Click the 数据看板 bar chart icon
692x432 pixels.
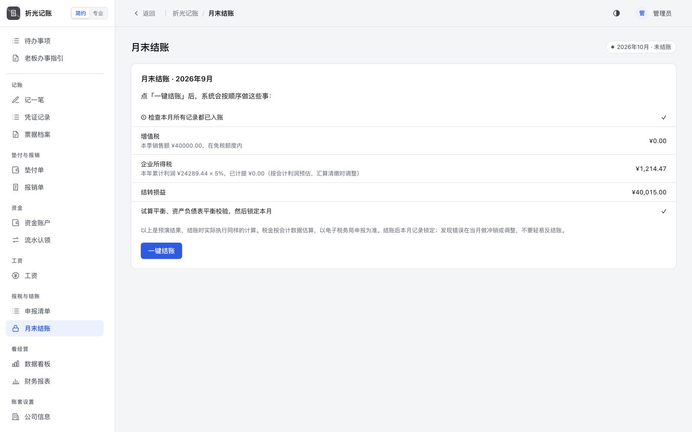click(x=16, y=364)
